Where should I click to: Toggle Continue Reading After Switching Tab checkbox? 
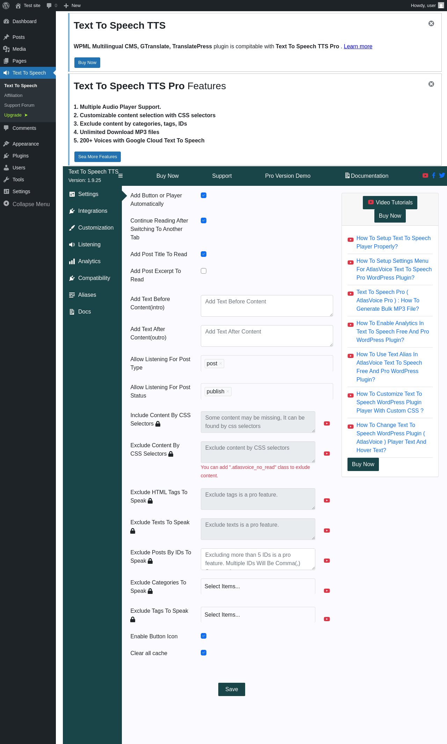click(204, 220)
